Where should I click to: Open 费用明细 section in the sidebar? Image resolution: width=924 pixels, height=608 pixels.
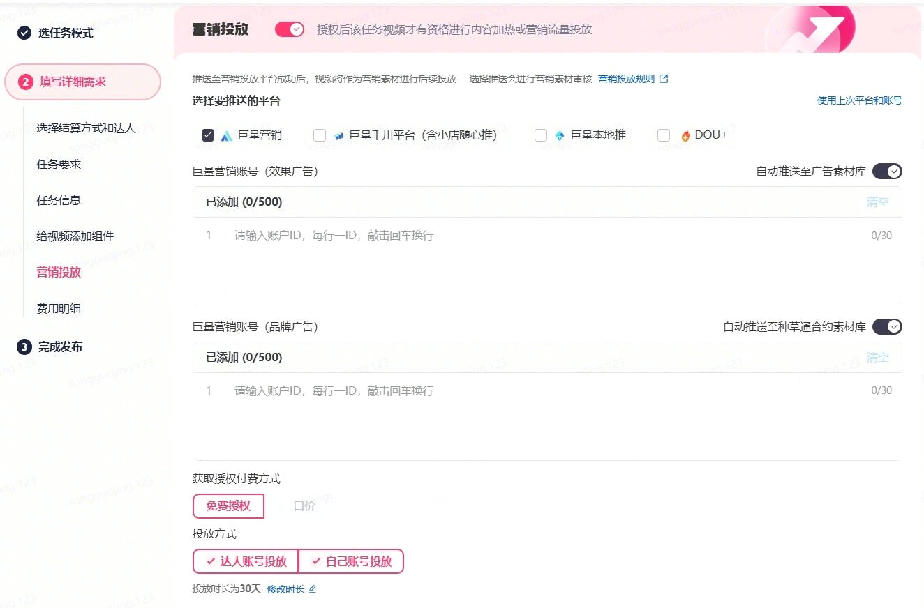[59, 308]
